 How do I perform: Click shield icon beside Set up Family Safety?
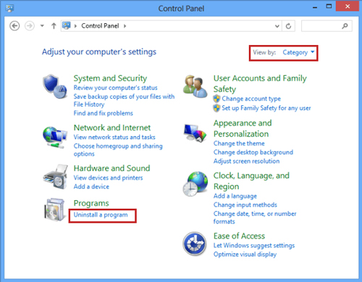pos(216,108)
